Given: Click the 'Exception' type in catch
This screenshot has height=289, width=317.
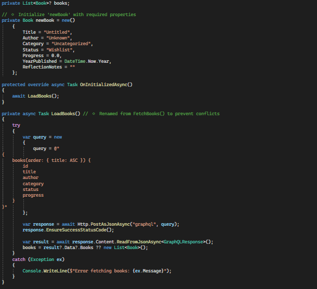Looking at the screenshot, I should pos(42,259).
